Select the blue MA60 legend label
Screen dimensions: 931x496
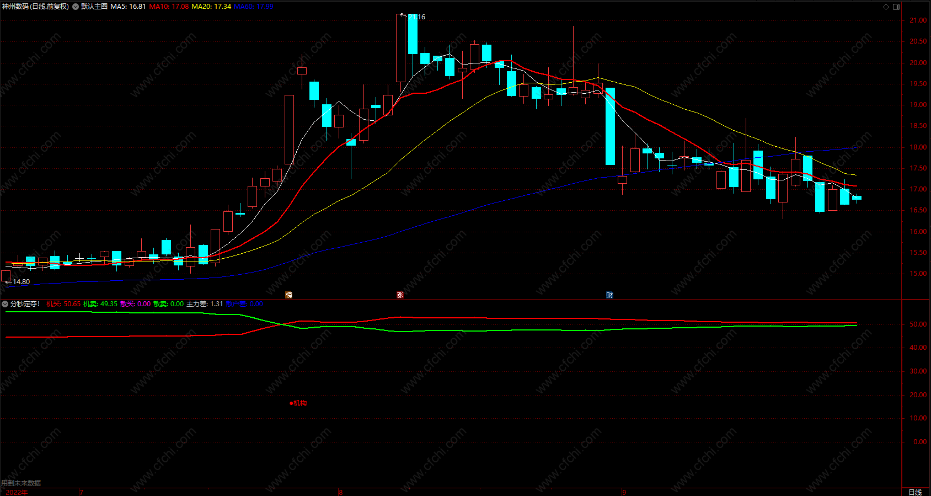point(254,7)
